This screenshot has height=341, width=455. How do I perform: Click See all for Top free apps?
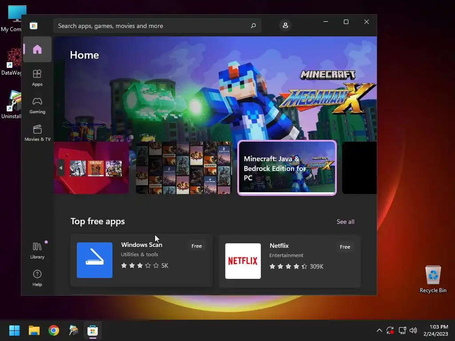pos(345,222)
